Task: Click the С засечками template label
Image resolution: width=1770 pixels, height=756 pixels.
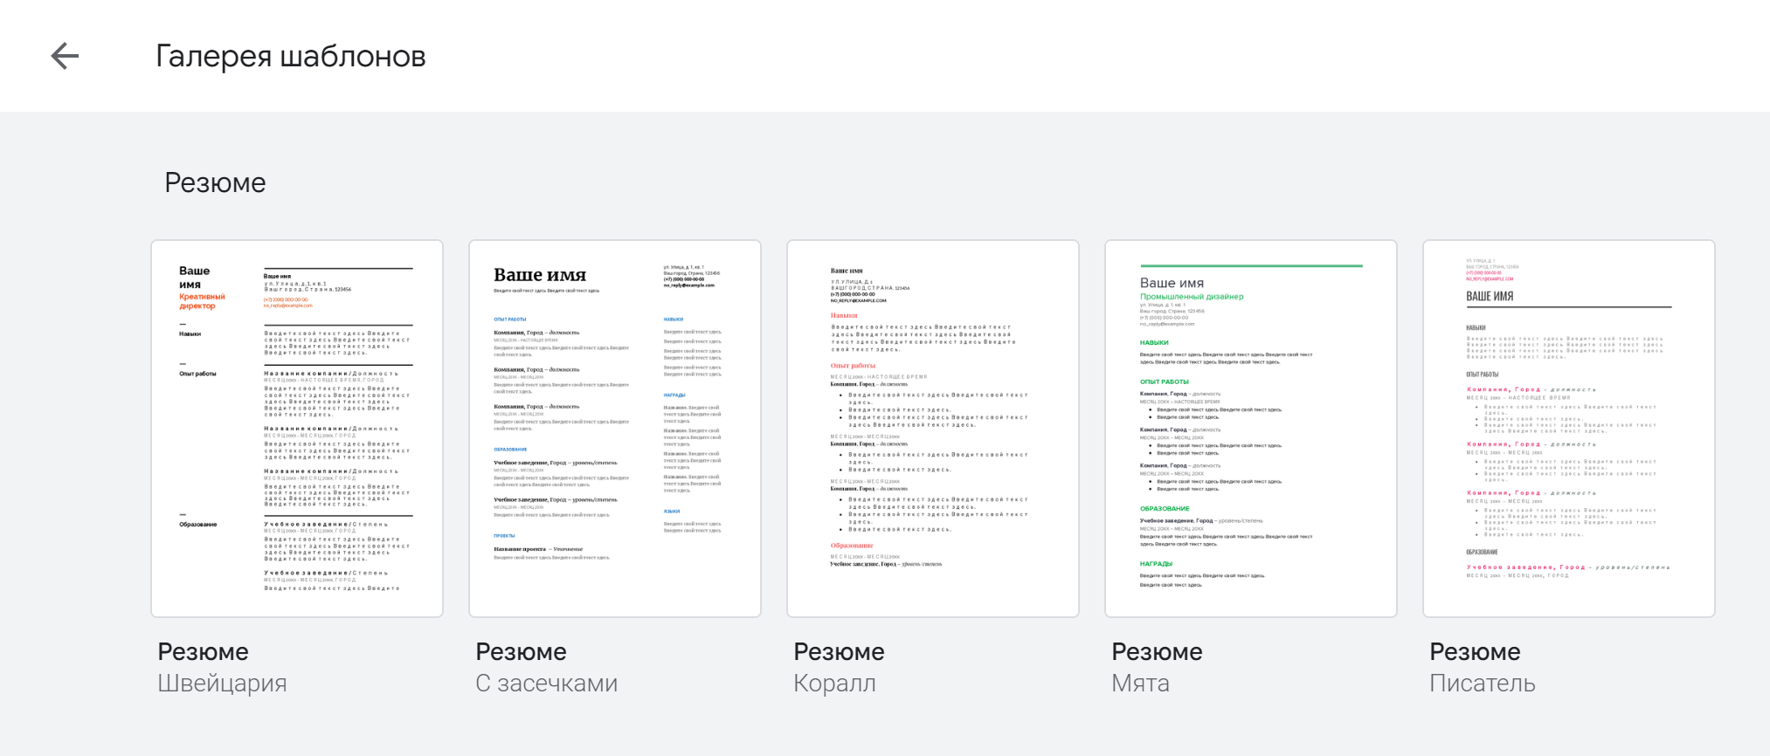Action: click(546, 683)
